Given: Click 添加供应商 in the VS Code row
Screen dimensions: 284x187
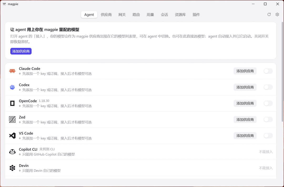Looking at the screenshot, I should [x=245, y=136].
